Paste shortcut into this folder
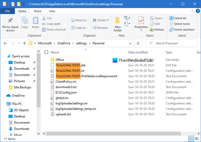 tap(54, 30)
